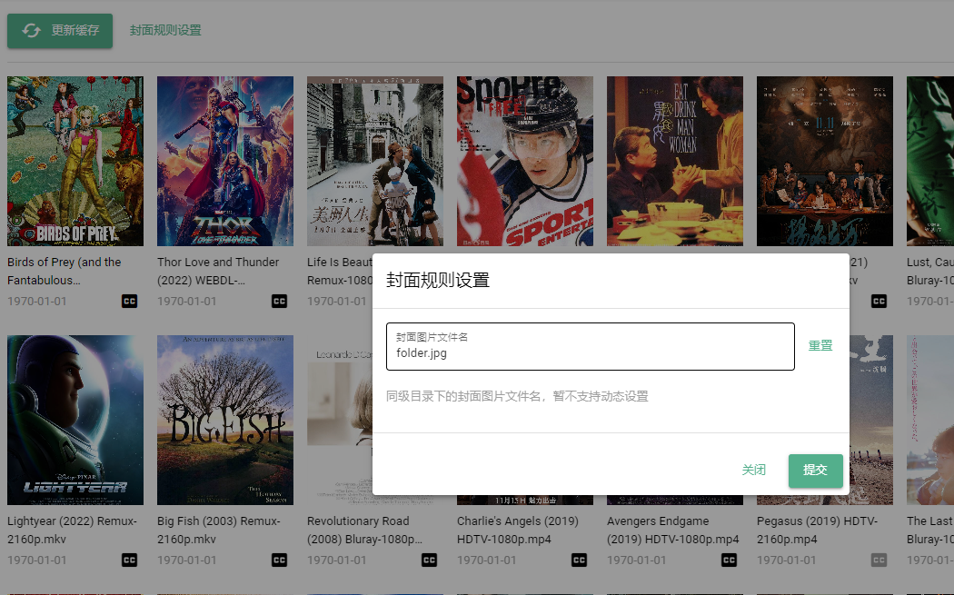Screen dimensions: 954x595
Task: Submit the form with 提交 button
Action: 815,471
